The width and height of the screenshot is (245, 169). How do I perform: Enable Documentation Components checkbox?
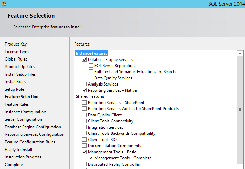tap(85, 146)
